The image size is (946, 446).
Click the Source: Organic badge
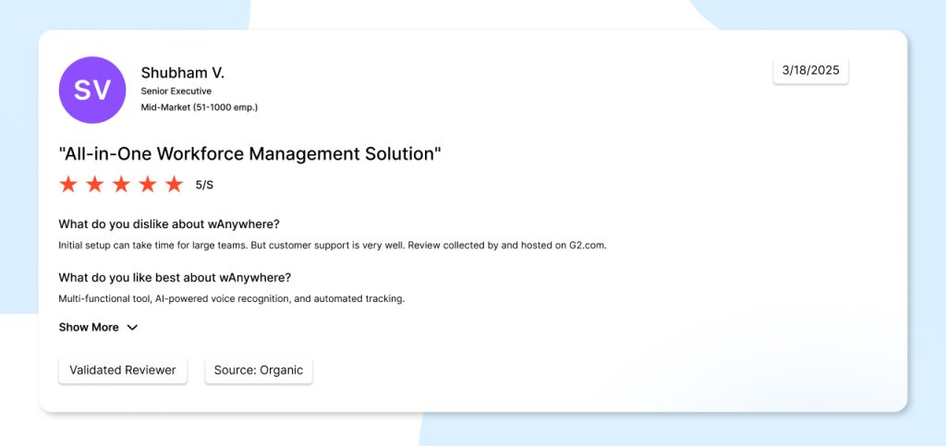coord(259,370)
